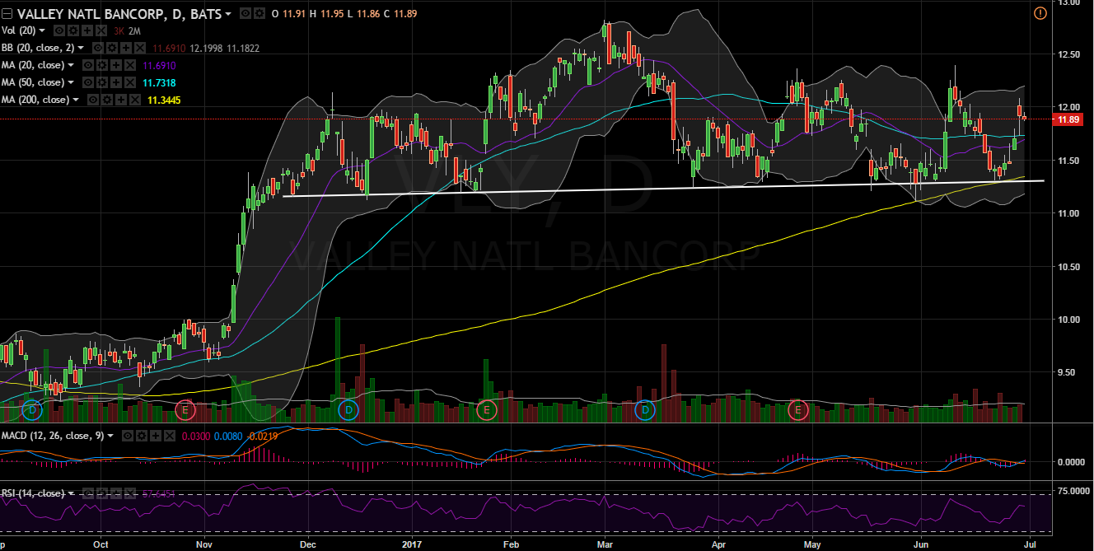
Task: Remove the MA (20, close) indicator
Action: [129, 66]
